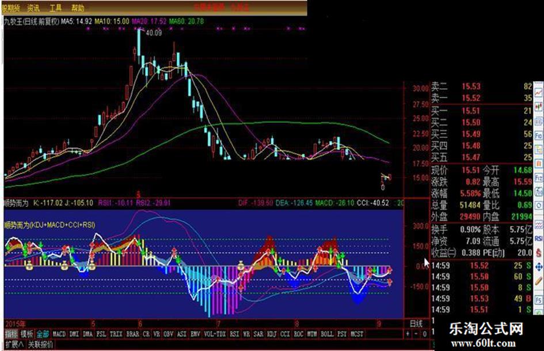544x351 pixels.
Task: Click the Fs icon in right sidebar
Action: click(x=538, y=300)
